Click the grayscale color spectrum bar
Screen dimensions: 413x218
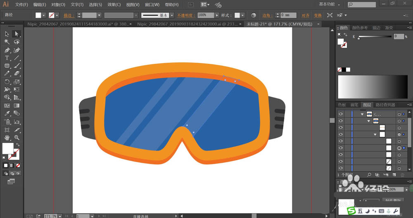click(373, 86)
